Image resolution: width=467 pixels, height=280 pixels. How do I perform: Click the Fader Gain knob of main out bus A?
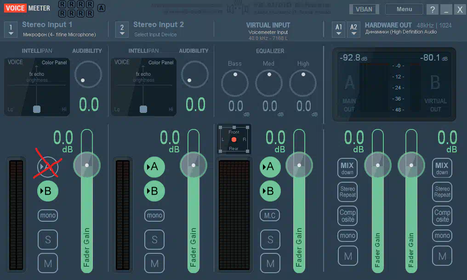point(378,165)
